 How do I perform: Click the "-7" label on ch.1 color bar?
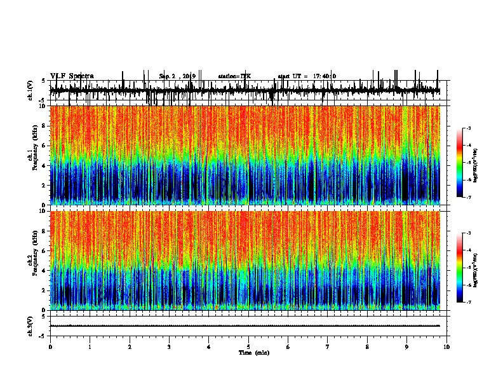[469, 198]
